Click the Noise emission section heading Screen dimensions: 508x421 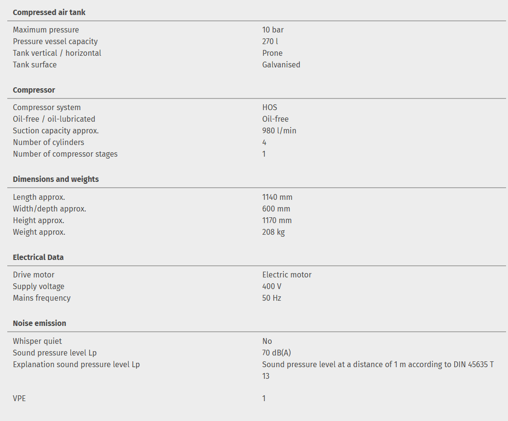coord(39,324)
